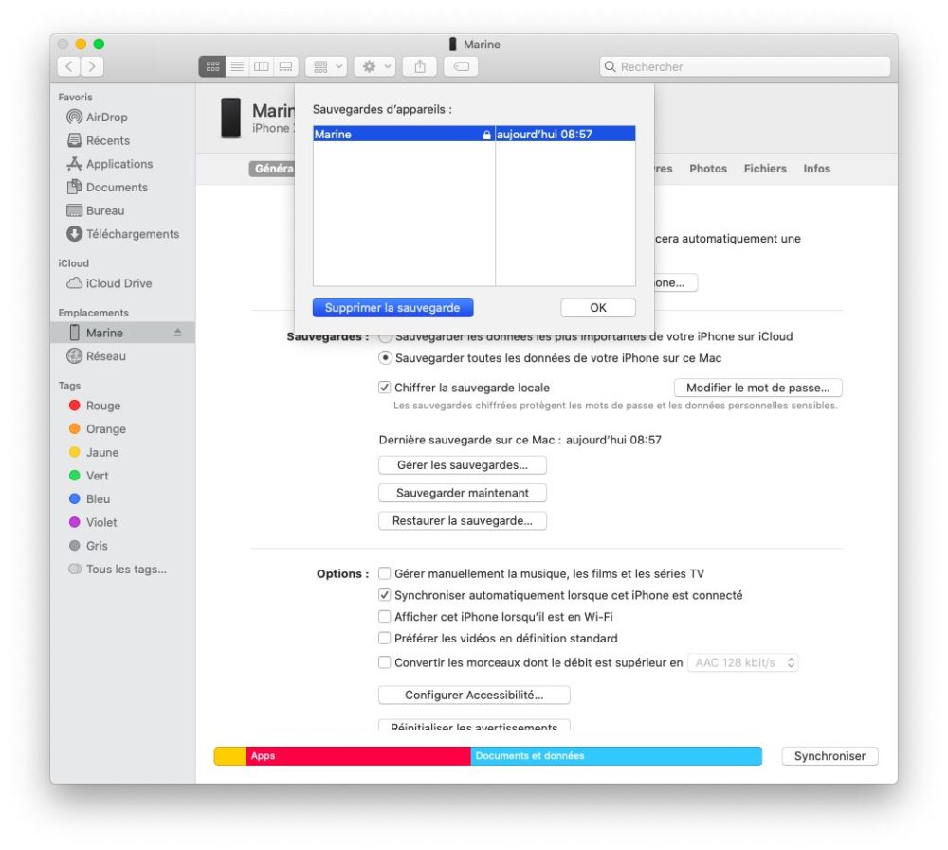Open the group-by dropdown in toolbar
Viewport: 948px width, 850px height.
click(326, 66)
